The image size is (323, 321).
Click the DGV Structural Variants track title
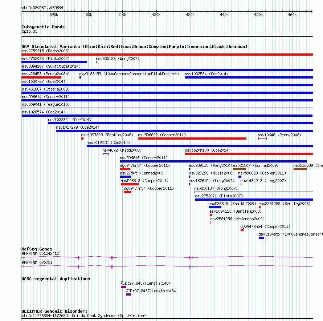(135, 47)
